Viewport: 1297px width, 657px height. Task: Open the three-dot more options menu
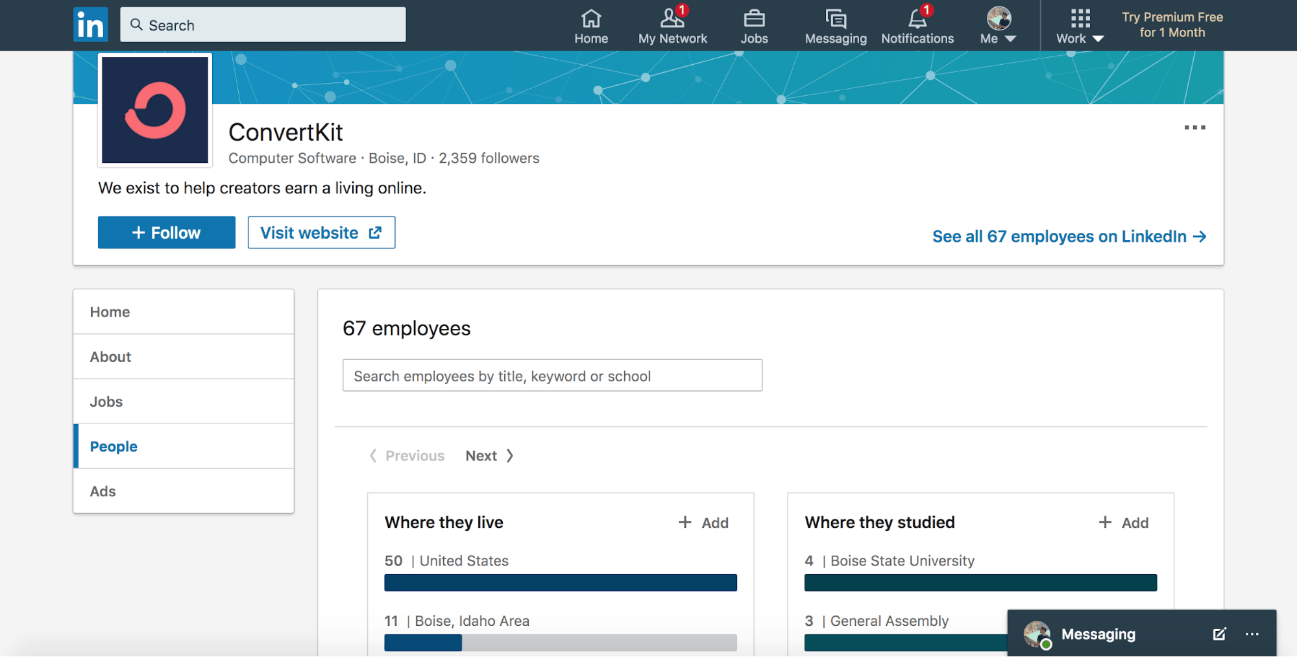coord(1194,128)
